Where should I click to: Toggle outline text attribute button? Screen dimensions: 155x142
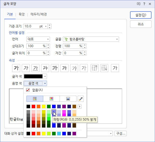point(55,68)
